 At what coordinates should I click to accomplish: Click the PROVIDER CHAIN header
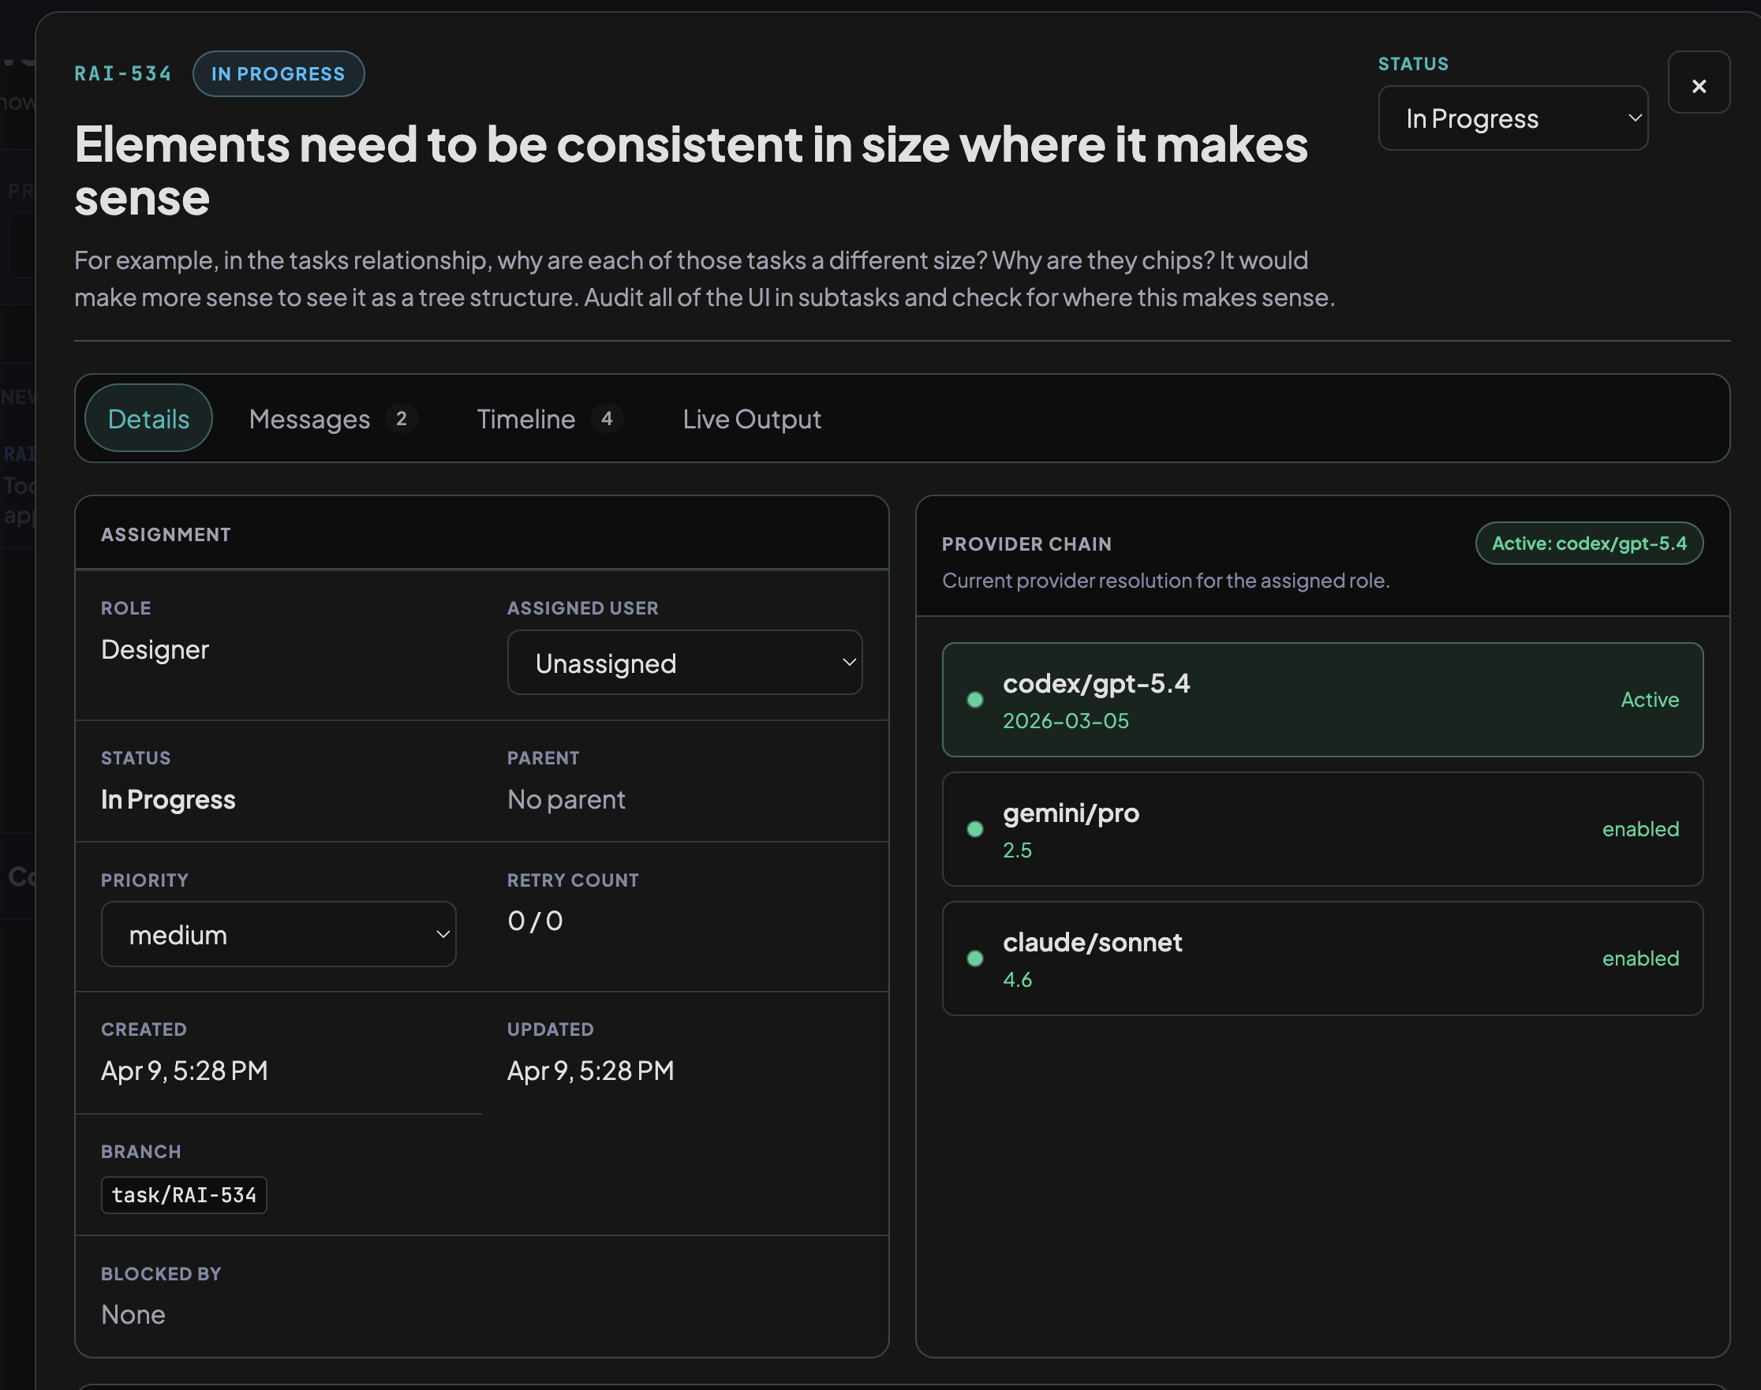click(x=1027, y=544)
